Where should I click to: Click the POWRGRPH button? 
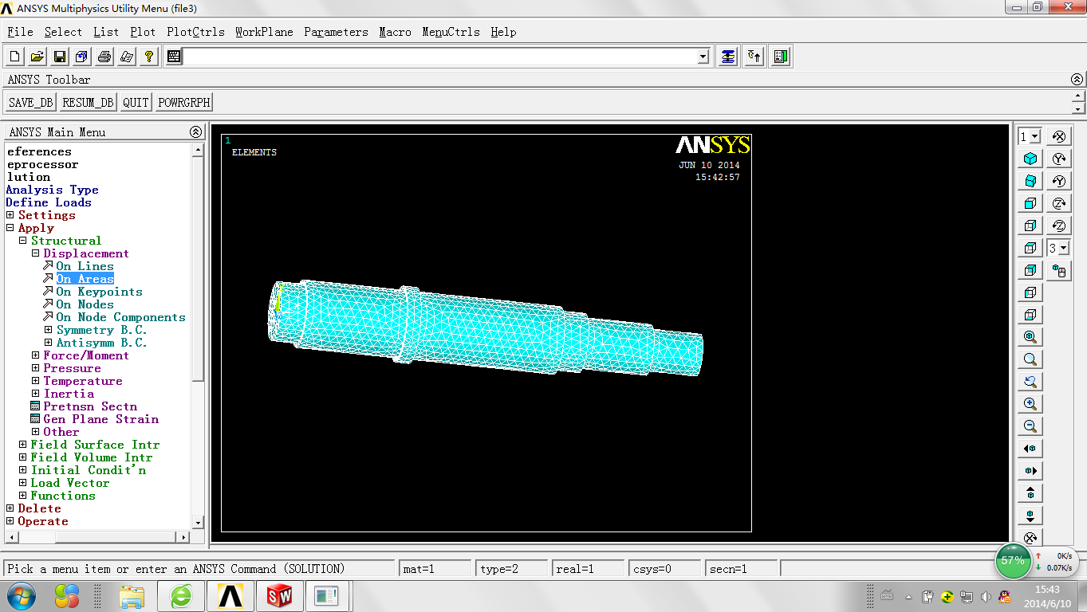[184, 102]
